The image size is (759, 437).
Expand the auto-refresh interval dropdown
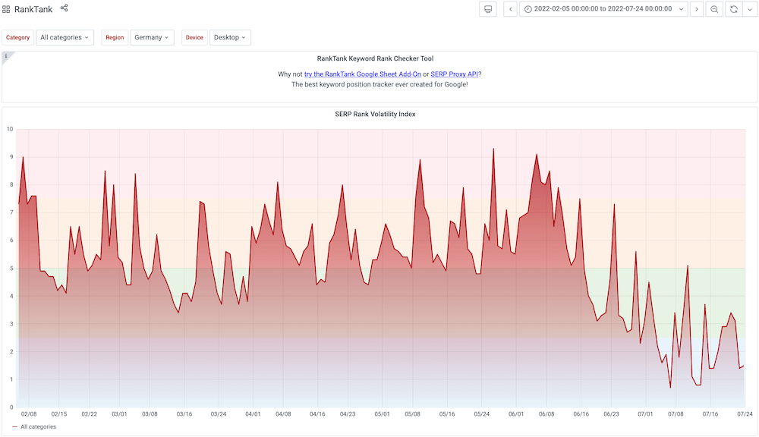click(748, 8)
